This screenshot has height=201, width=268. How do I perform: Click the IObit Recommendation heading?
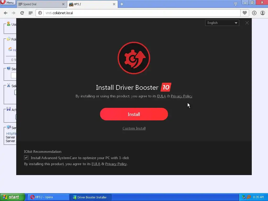pyautogui.click(x=43, y=152)
